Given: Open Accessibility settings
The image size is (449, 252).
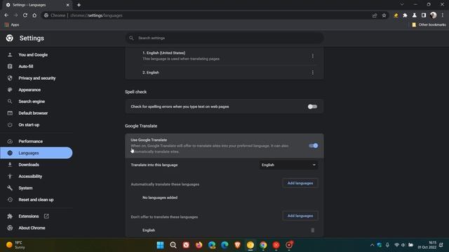Looking at the screenshot, I should click(30, 176).
